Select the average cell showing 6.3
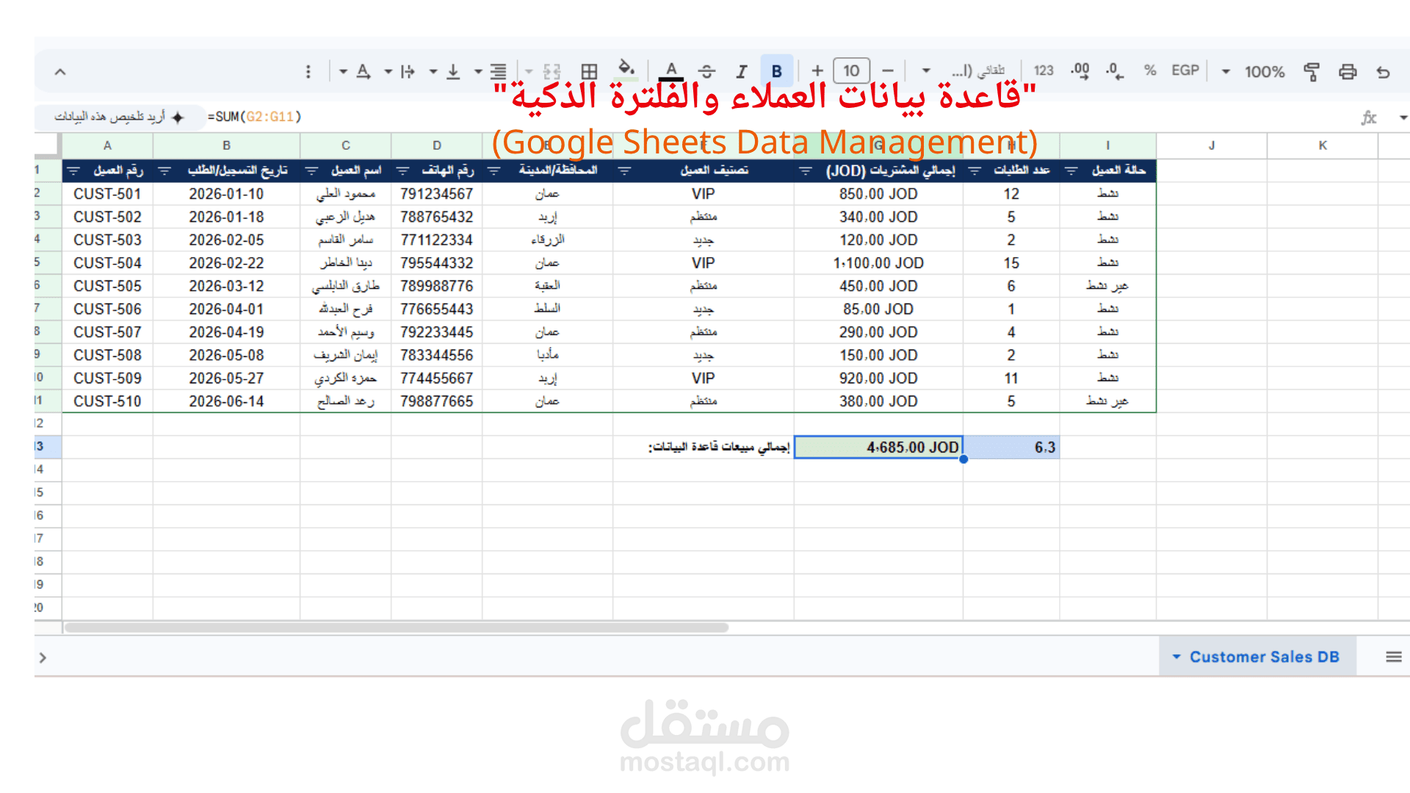Image resolution: width=1410 pixels, height=793 pixels. point(1011,446)
